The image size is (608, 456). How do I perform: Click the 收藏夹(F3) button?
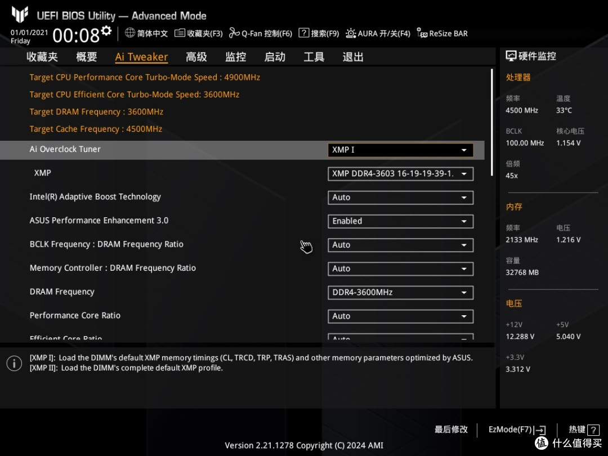click(199, 33)
